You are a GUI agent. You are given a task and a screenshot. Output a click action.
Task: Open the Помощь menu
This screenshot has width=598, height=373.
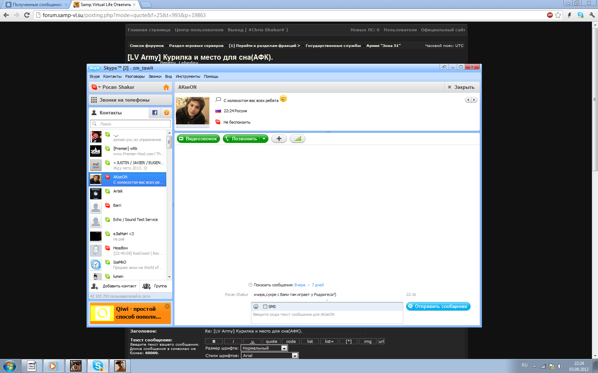tap(211, 76)
